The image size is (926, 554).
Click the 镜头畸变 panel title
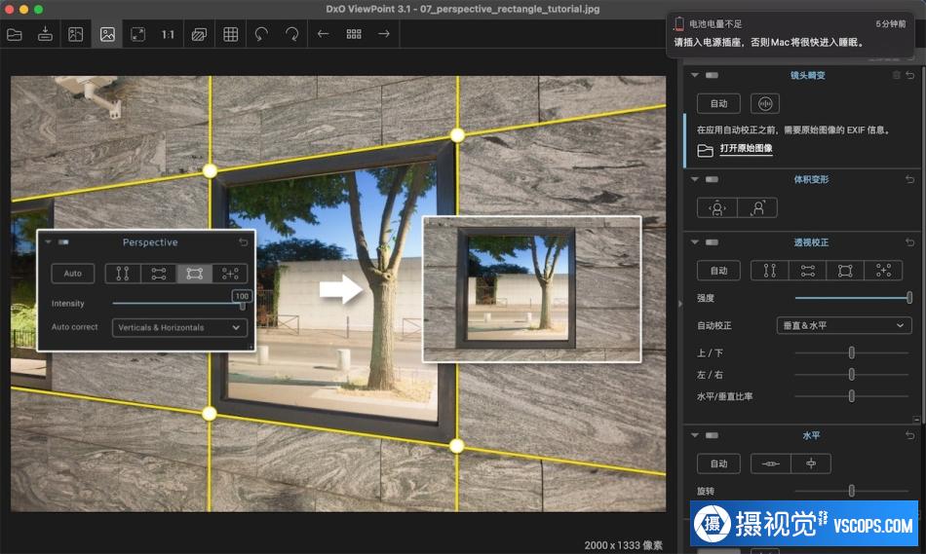click(808, 76)
